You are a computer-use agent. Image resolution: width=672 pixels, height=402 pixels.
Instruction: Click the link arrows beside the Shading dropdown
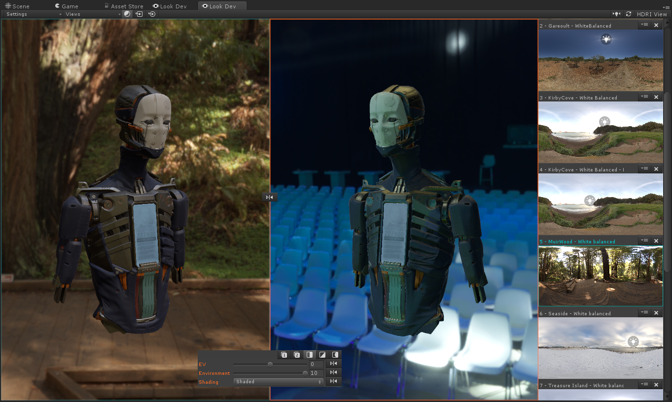[334, 382]
